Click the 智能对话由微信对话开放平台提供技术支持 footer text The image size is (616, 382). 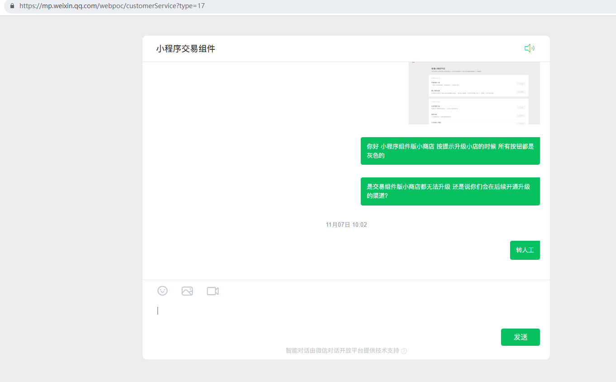[x=343, y=351]
